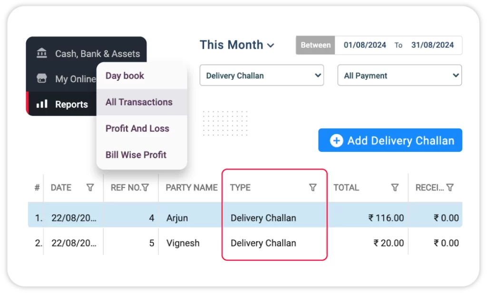Click the Cash, Bank & Assets bank icon
This screenshot has height=293, width=487.
pos(42,54)
